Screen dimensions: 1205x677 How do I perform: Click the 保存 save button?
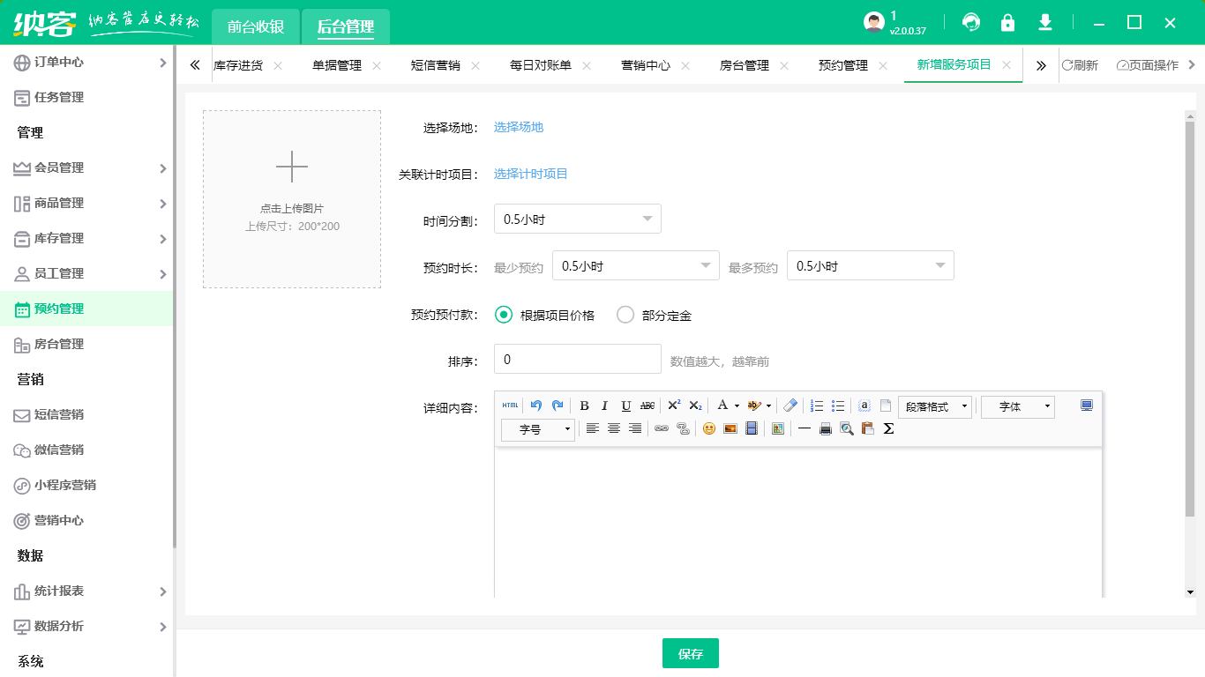click(691, 653)
